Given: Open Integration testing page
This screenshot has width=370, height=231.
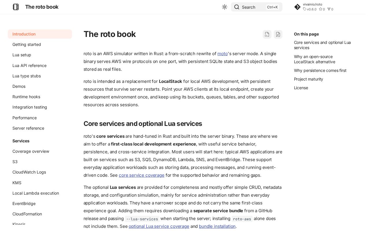Looking at the screenshot, I should coord(30,107).
